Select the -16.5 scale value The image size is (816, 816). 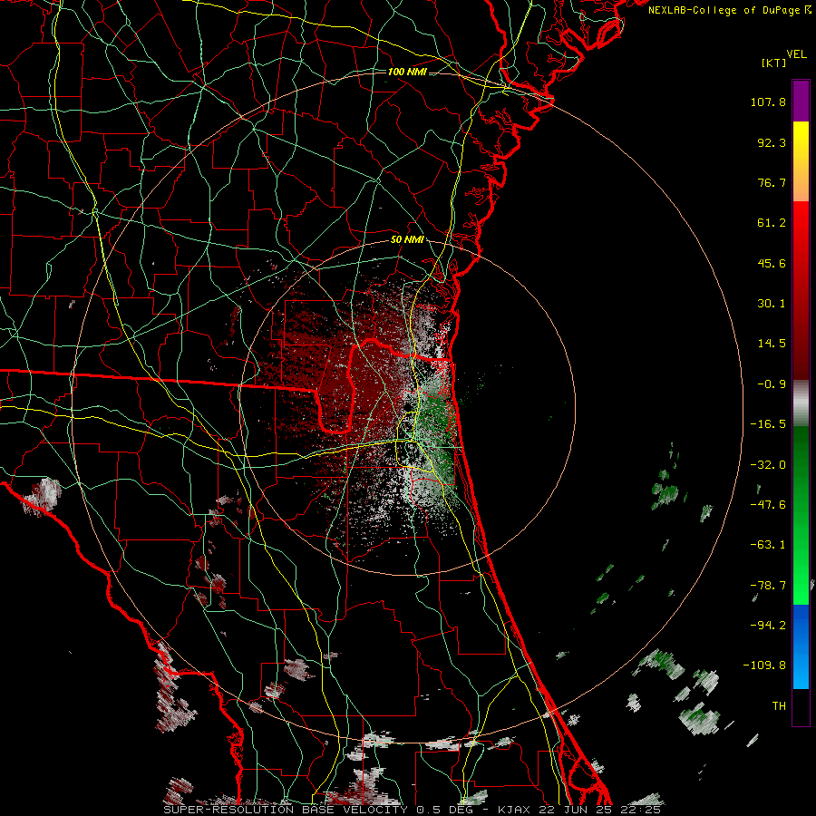pos(768,424)
